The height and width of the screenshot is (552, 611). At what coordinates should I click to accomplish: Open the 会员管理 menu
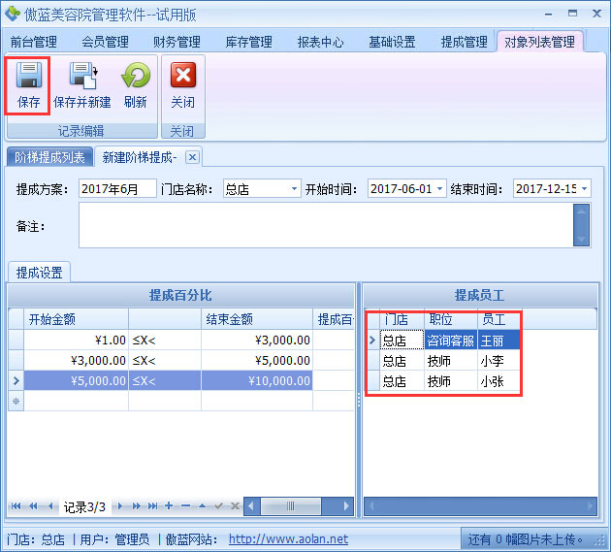105,42
